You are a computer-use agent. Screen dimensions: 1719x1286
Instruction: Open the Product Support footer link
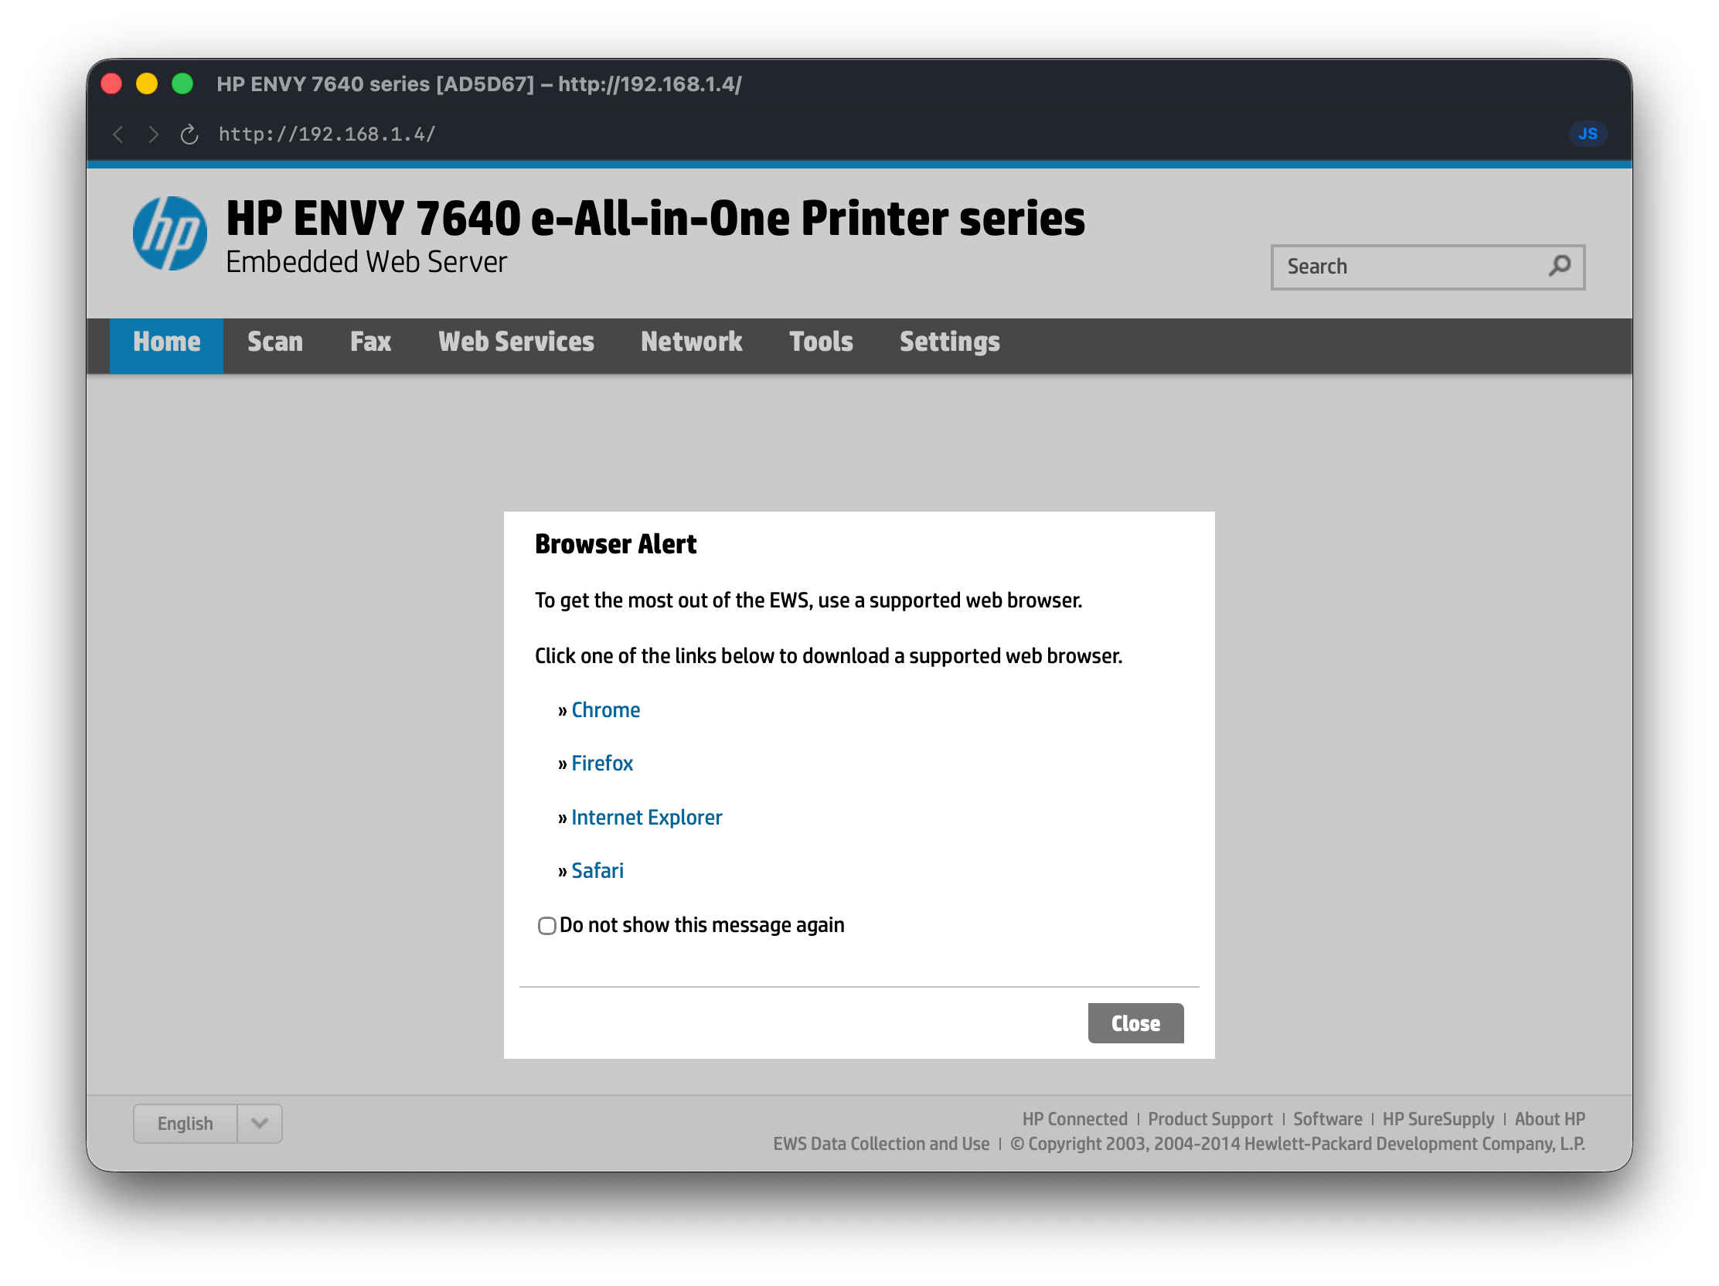point(1210,1119)
